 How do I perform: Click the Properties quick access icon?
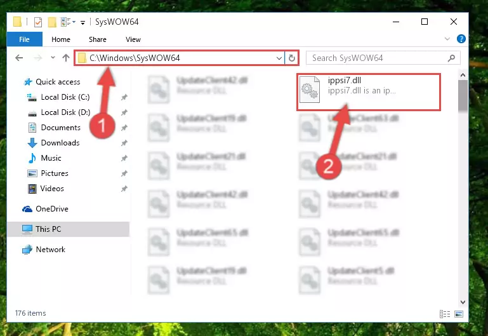point(38,22)
